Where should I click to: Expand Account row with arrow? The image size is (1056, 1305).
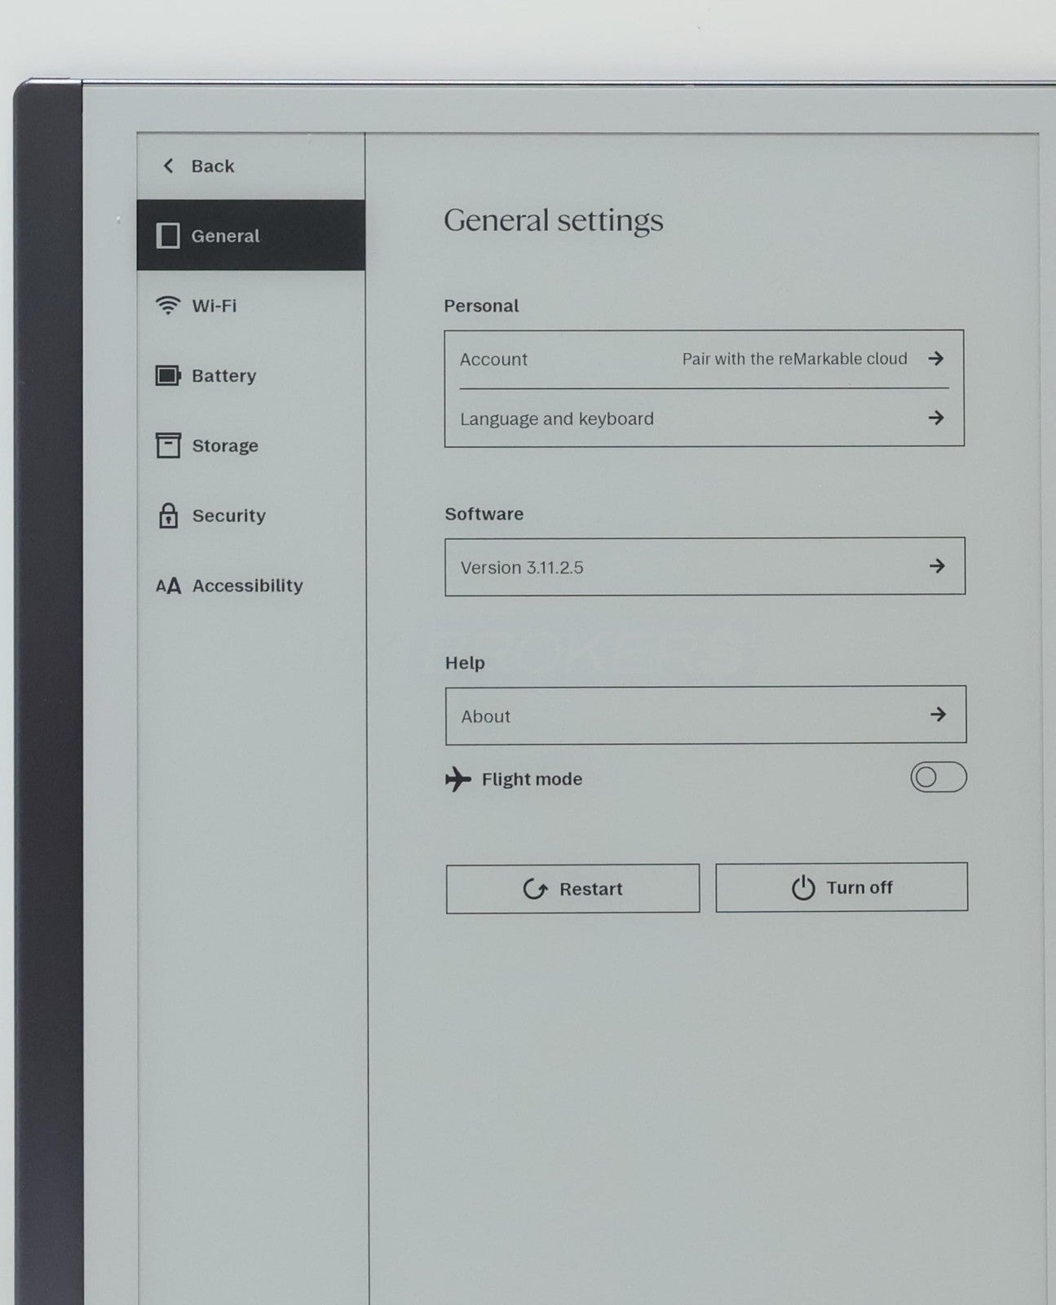[936, 358]
